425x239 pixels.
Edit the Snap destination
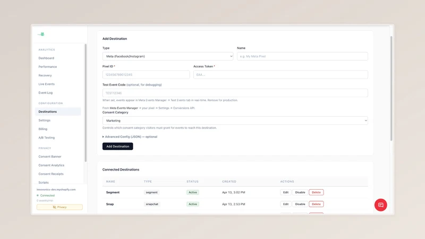pos(286,204)
